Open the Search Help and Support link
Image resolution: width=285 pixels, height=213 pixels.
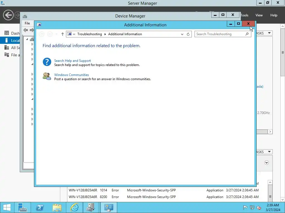coord(72,61)
